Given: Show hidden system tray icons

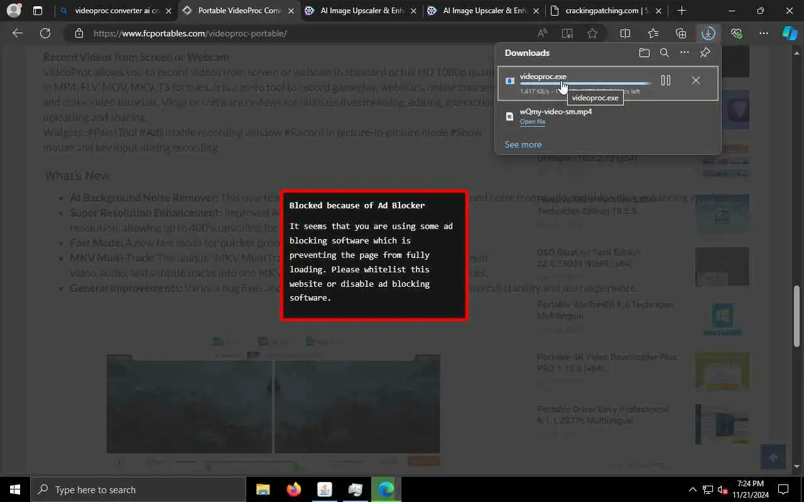Looking at the screenshot, I should point(693,489).
